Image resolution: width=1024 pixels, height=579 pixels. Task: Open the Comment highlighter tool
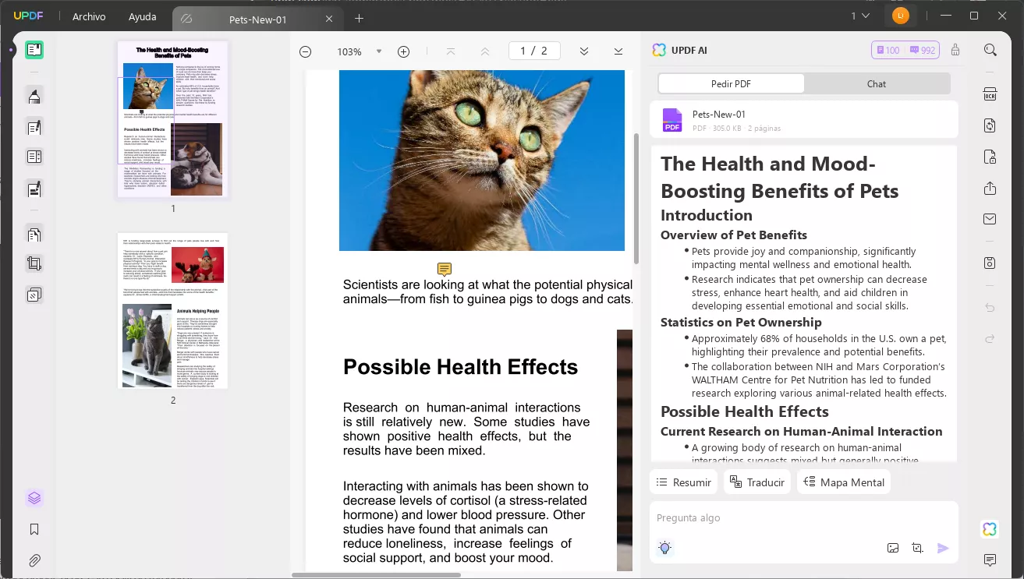click(x=34, y=96)
